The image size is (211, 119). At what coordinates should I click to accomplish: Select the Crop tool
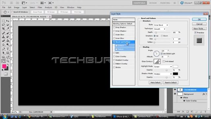coord(4,28)
